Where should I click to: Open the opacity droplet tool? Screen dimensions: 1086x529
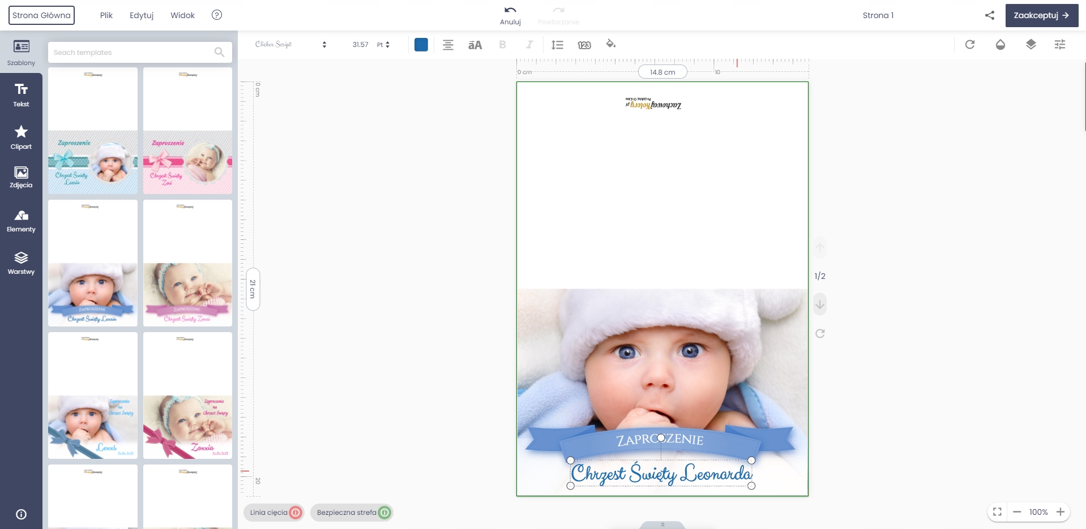coord(1000,45)
